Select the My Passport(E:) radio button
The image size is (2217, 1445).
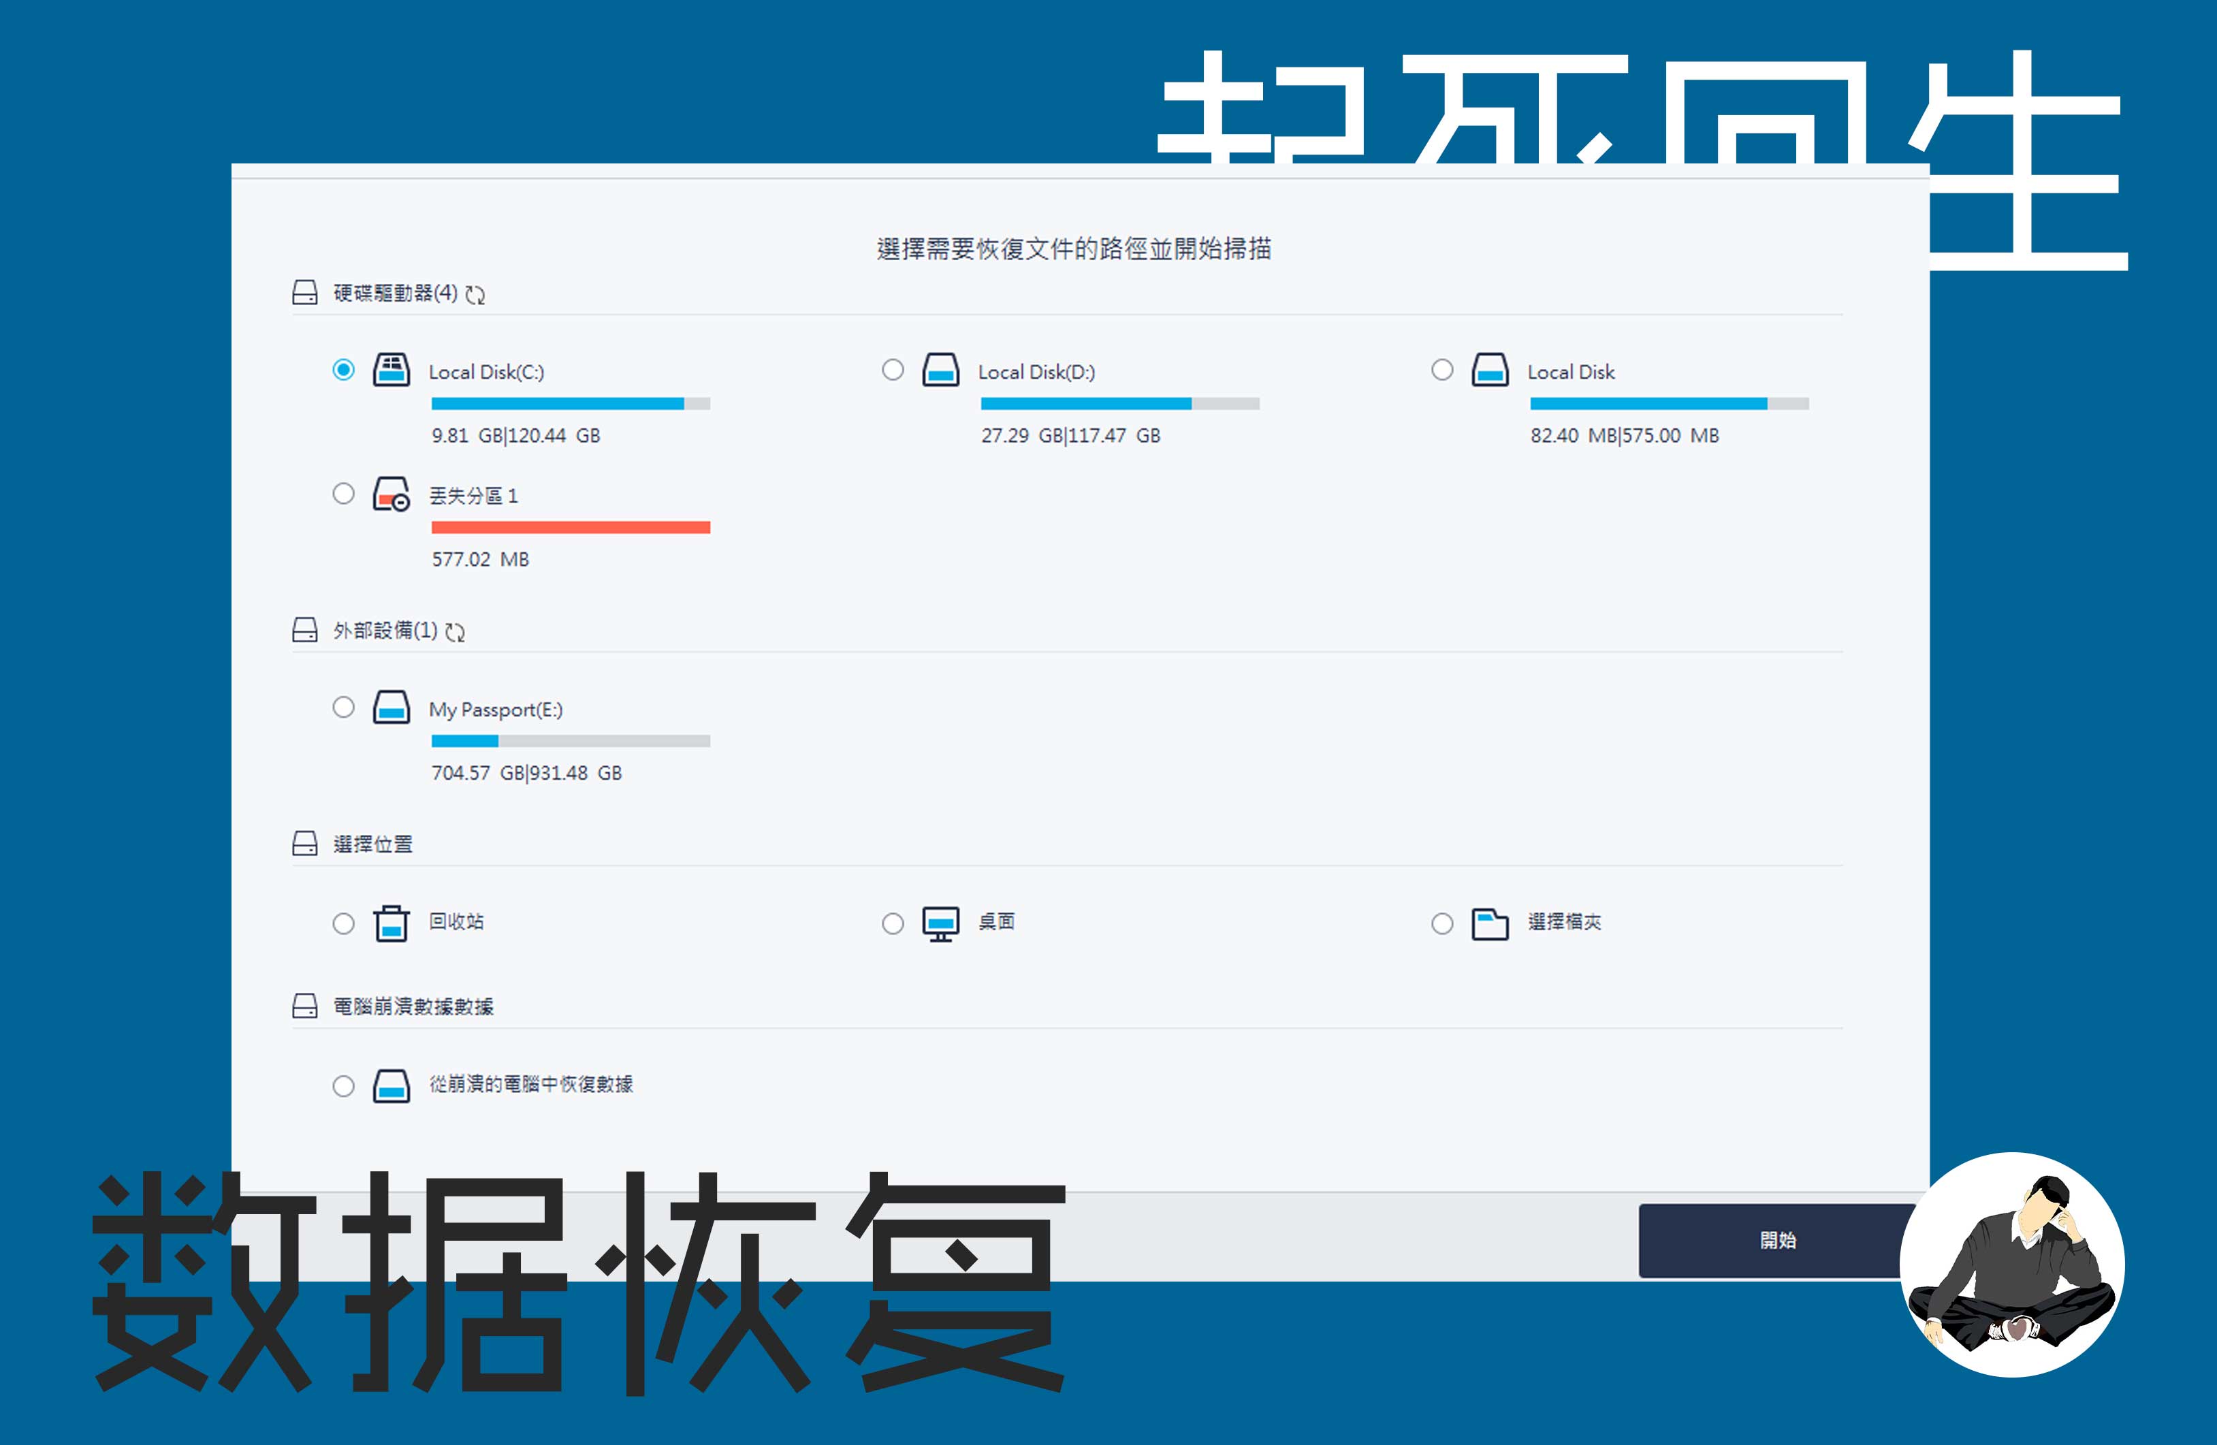tap(344, 708)
